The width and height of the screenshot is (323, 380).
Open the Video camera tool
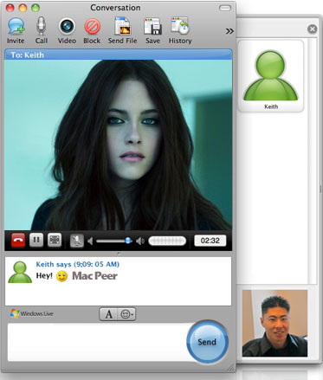[67, 30]
